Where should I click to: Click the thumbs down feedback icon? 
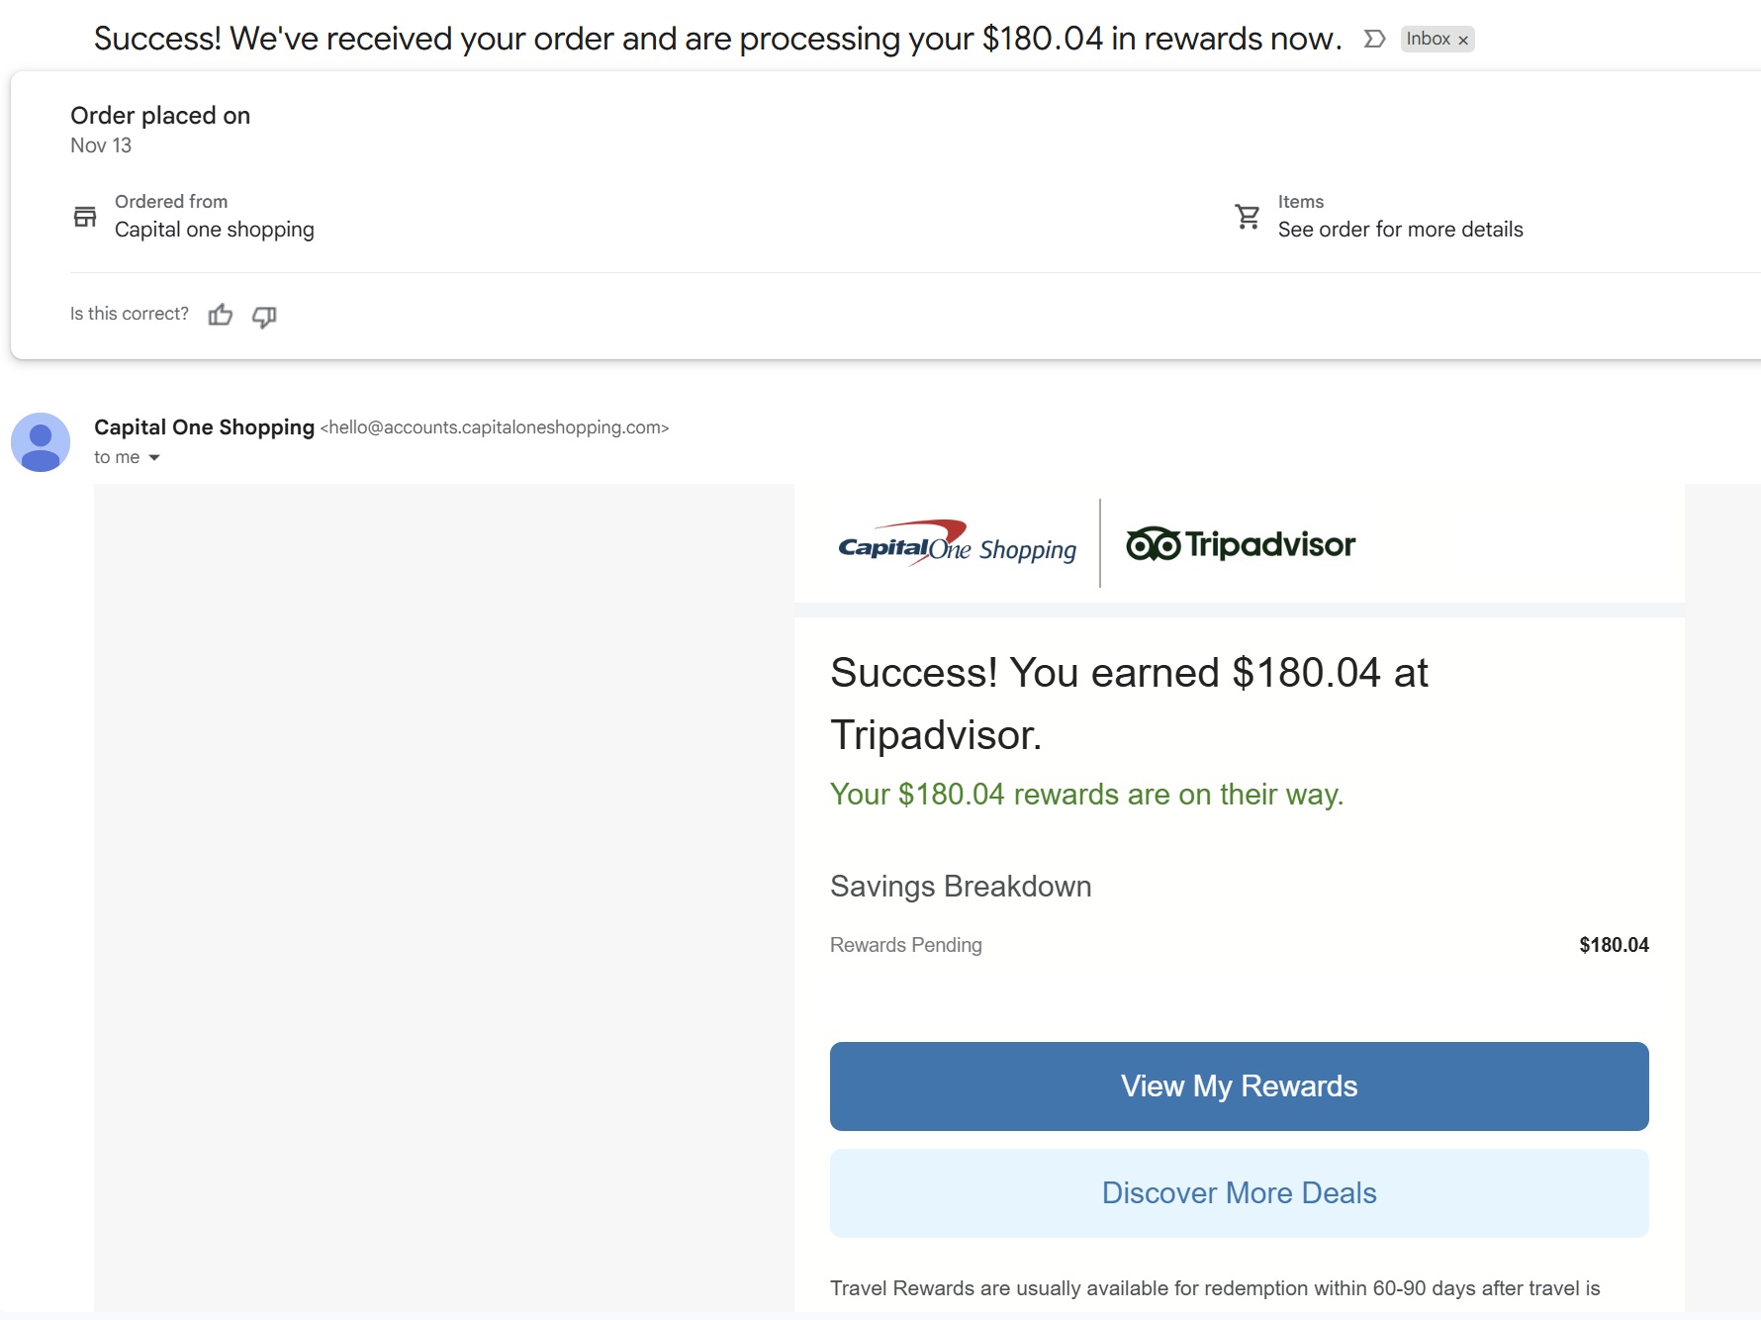[x=264, y=316]
